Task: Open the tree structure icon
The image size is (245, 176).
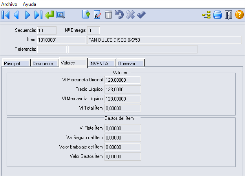Action: pos(207,15)
